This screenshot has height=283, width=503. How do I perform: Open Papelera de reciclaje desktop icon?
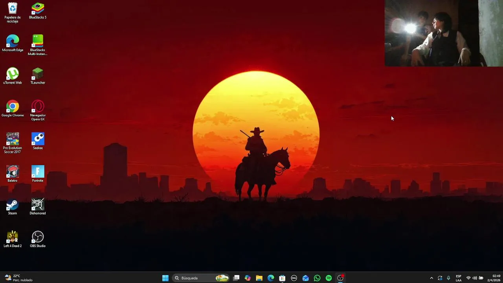13,13
